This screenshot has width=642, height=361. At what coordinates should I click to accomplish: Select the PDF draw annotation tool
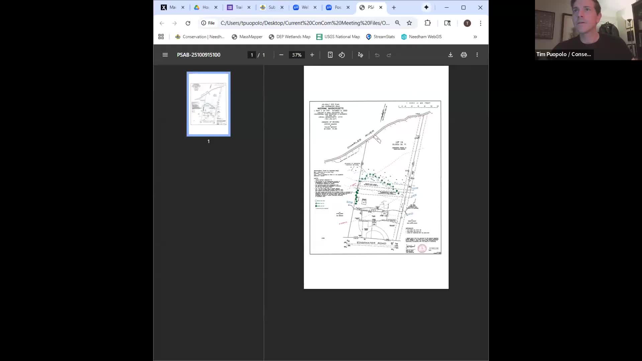coord(360,55)
